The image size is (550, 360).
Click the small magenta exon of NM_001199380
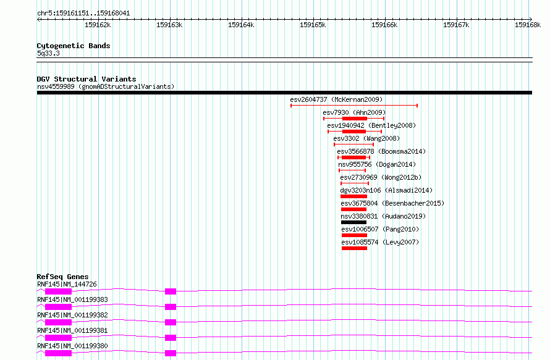click(x=171, y=353)
